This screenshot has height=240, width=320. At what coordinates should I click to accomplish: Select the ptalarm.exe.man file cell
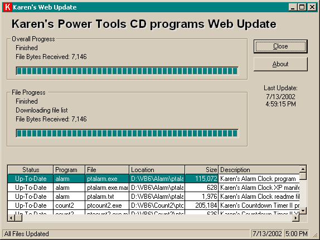[107, 188]
